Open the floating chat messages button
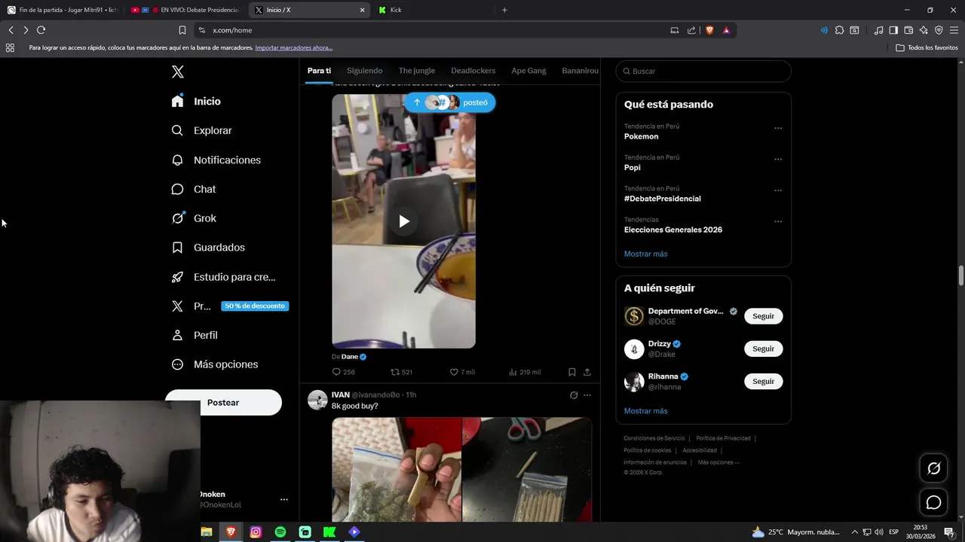Viewport: 965px width, 542px height. (x=933, y=502)
